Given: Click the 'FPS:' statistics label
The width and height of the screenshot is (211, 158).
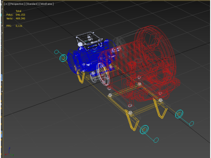Looking at the screenshot, I should (9, 26).
